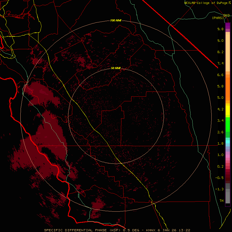
Task: Click the NEXLAB-College of DuPage credit text
Action: click(207, 3)
